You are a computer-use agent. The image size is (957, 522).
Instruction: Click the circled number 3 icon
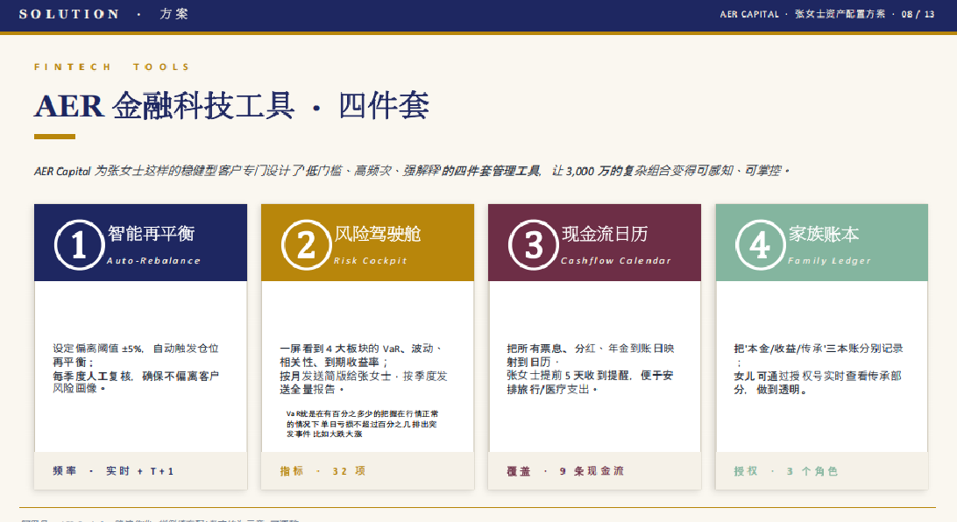click(534, 244)
